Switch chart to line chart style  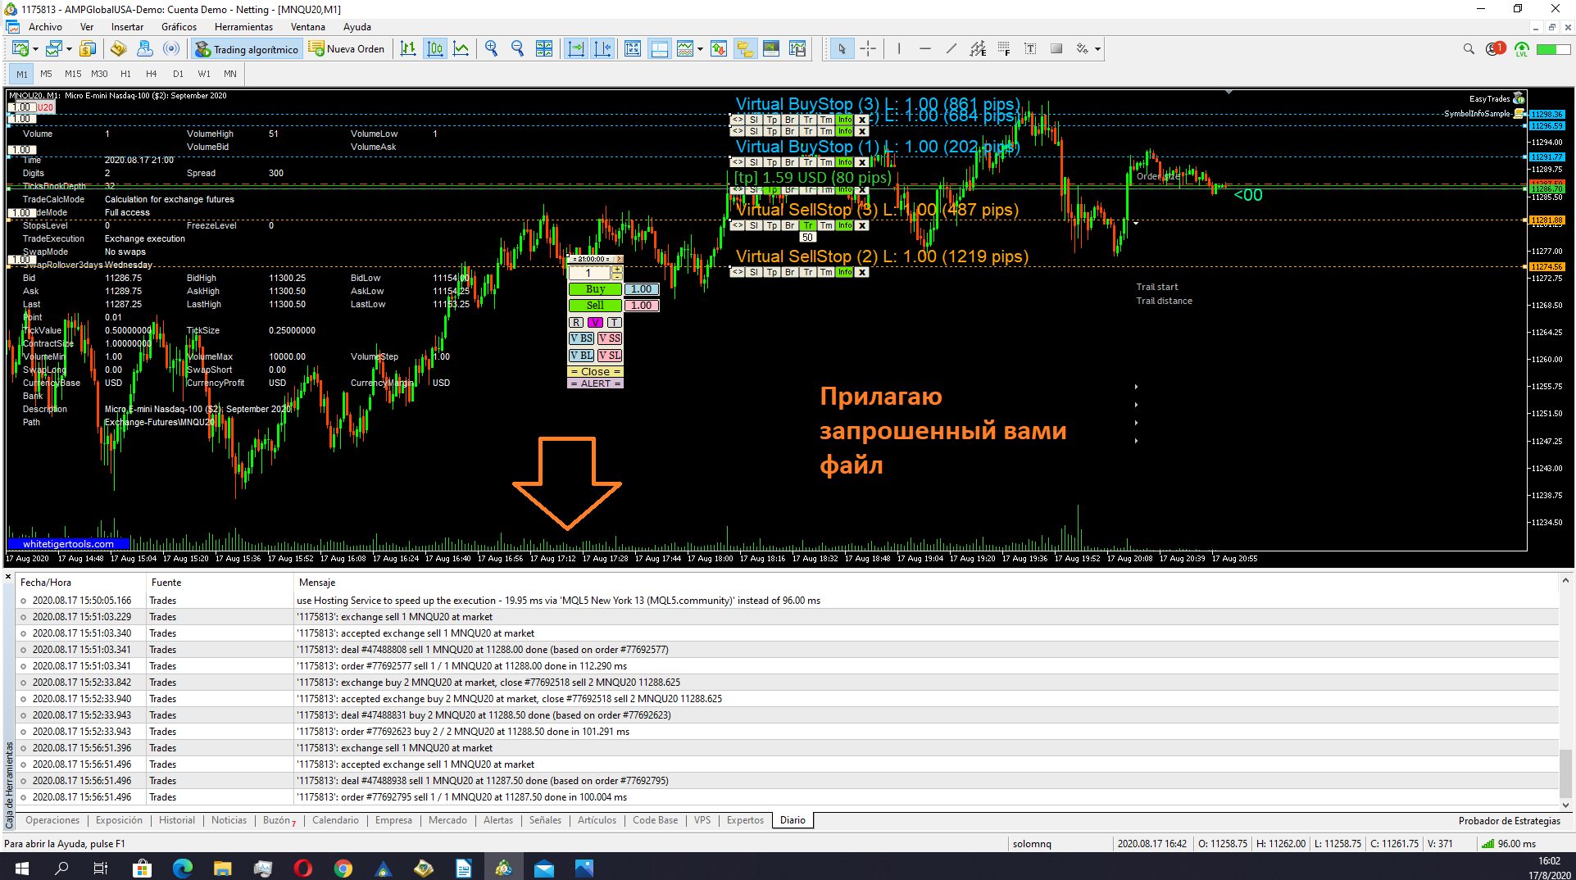click(461, 49)
